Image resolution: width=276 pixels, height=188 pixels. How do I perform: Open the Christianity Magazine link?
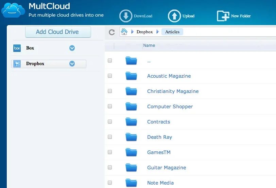(x=173, y=91)
